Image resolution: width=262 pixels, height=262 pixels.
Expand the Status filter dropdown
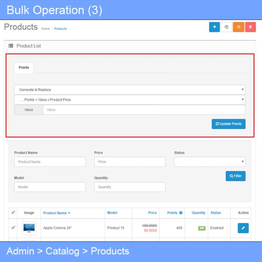210,161
